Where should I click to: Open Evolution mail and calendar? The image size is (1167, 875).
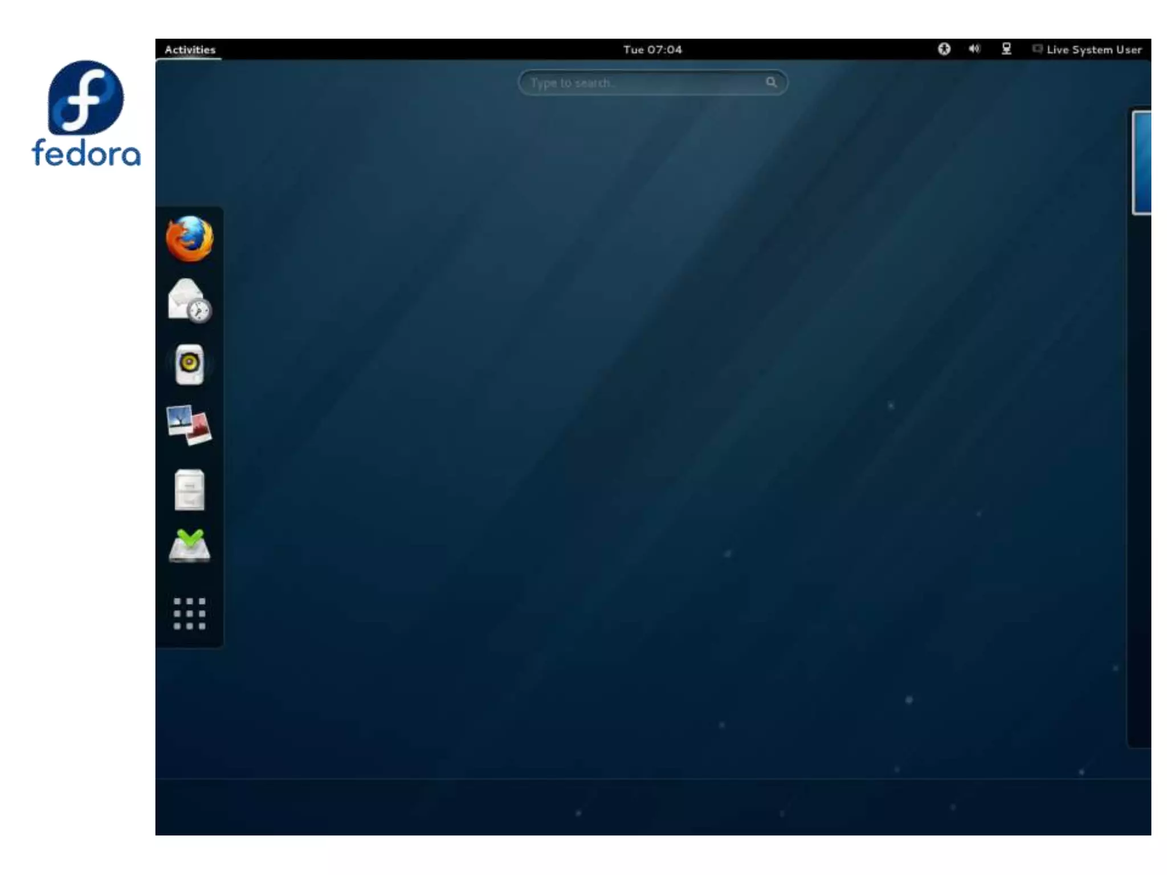click(190, 301)
